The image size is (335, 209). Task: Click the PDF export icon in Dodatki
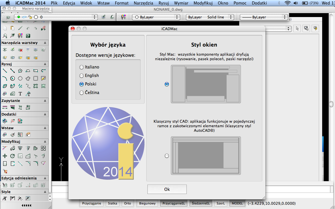20,121
